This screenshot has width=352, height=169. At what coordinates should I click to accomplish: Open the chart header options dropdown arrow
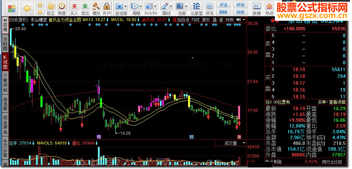click(244, 19)
